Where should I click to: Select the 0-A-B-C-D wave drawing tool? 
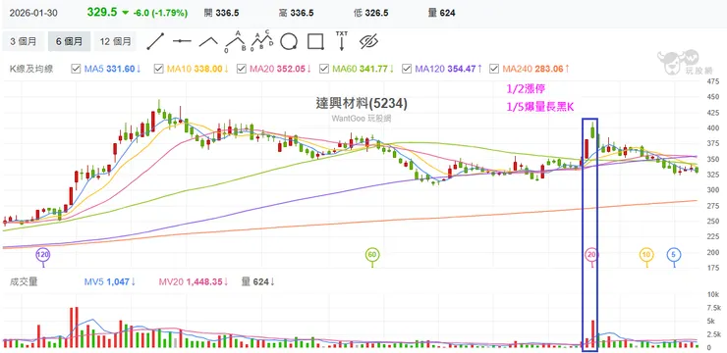pyautogui.click(x=262, y=41)
